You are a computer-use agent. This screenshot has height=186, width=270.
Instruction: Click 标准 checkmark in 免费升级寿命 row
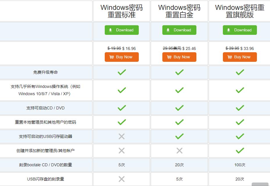click(122, 72)
